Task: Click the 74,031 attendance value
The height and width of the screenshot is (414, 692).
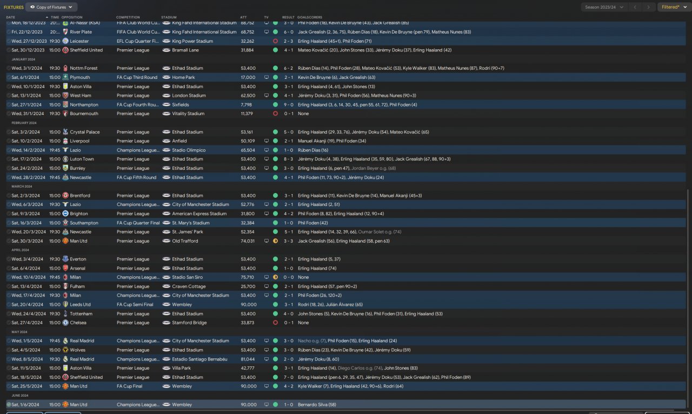Action: point(247,241)
